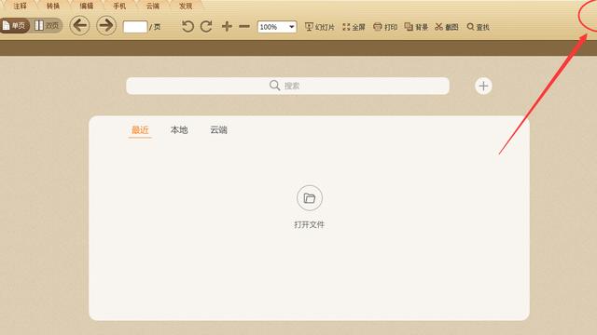The image size is (597, 335).
Task: Rotate page counterclockwise
Action: pos(187,26)
